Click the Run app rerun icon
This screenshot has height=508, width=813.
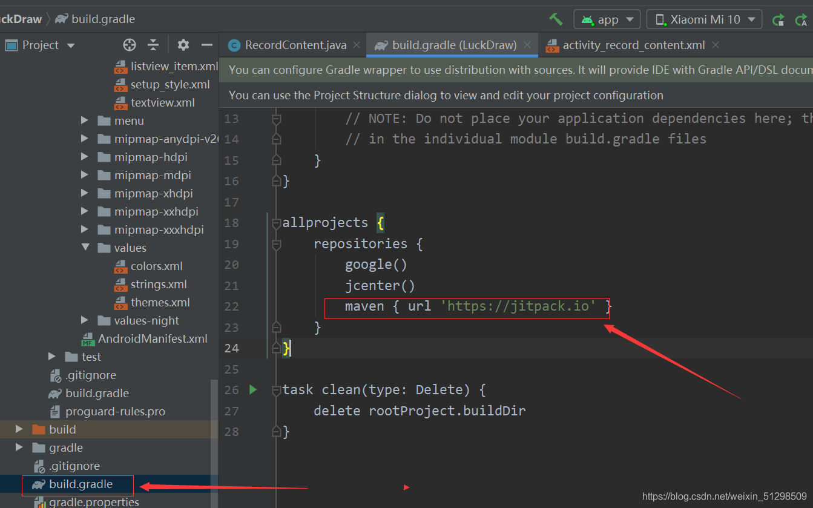(778, 20)
